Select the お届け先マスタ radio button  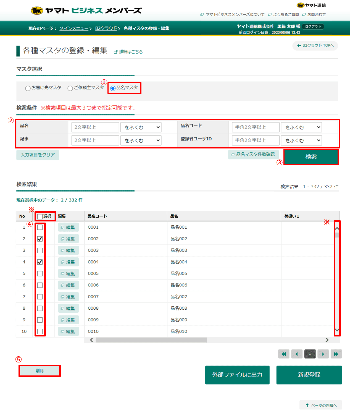(28, 88)
